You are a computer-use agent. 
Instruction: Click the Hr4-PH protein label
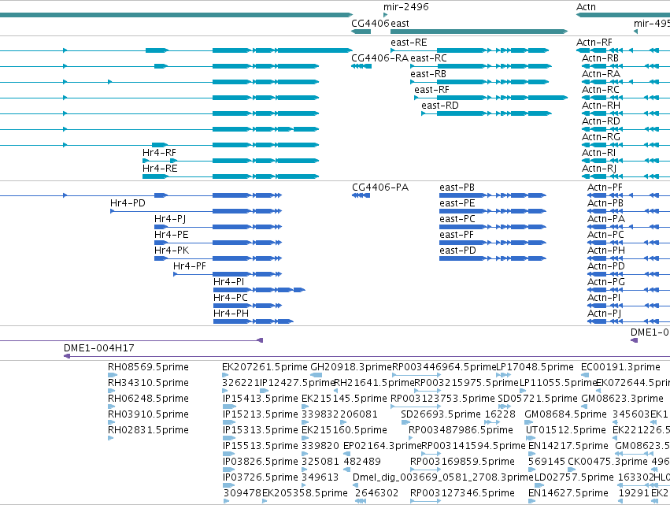(231, 314)
